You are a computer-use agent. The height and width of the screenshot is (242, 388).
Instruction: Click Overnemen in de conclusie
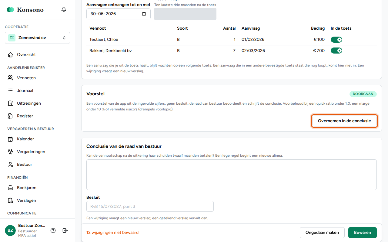344,121
